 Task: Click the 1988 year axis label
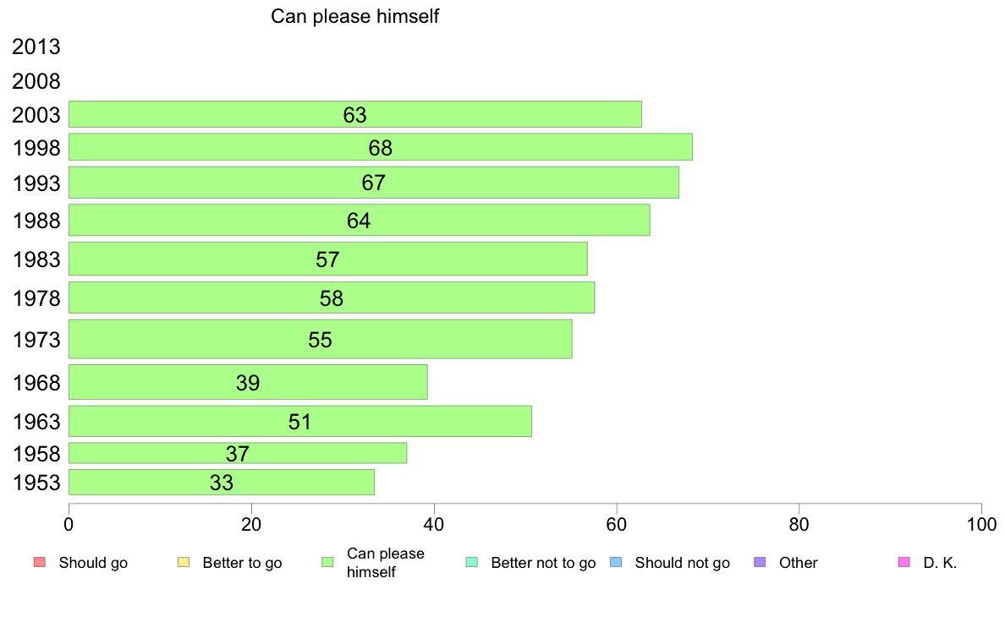pyautogui.click(x=36, y=221)
